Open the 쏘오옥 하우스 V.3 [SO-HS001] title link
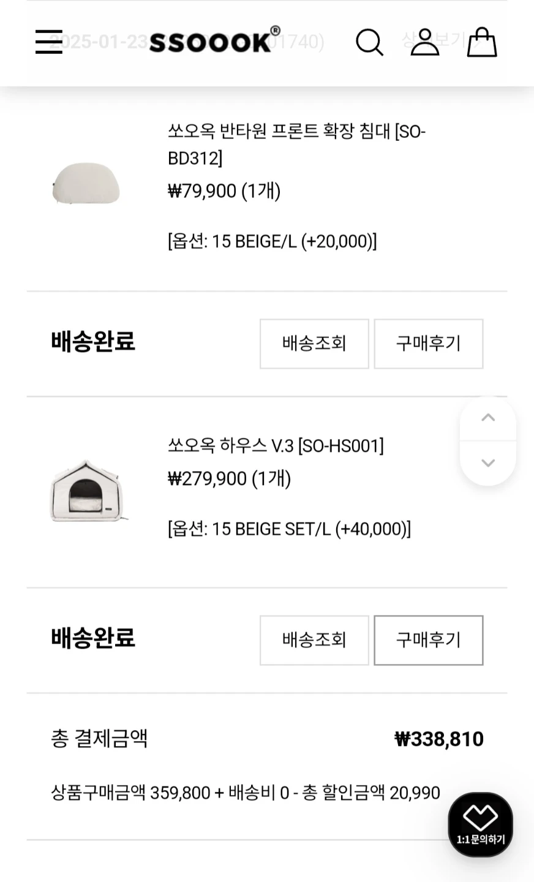 276,445
